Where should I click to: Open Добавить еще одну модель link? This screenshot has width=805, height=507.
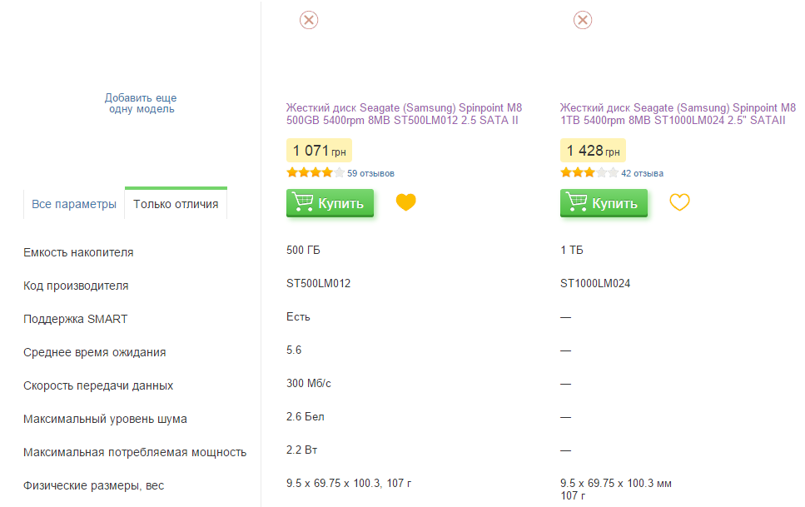[141, 103]
